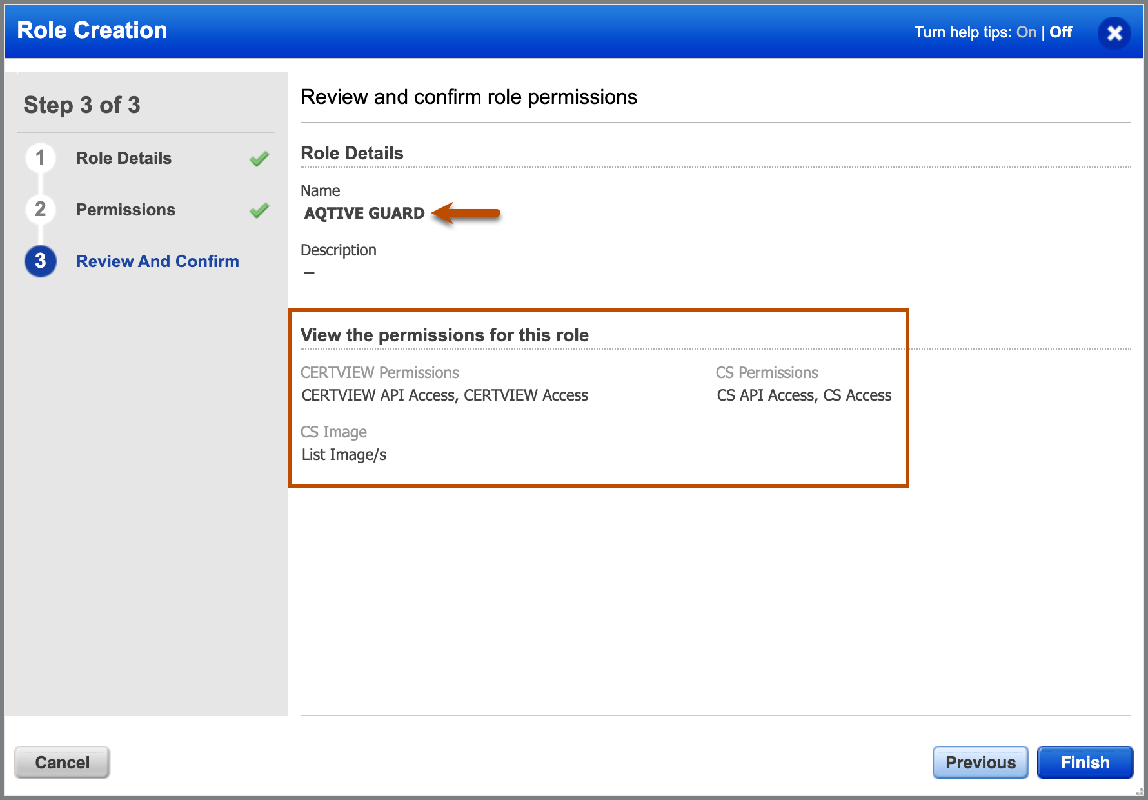
Task: Click the Cancel button
Action: pos(62,763)
